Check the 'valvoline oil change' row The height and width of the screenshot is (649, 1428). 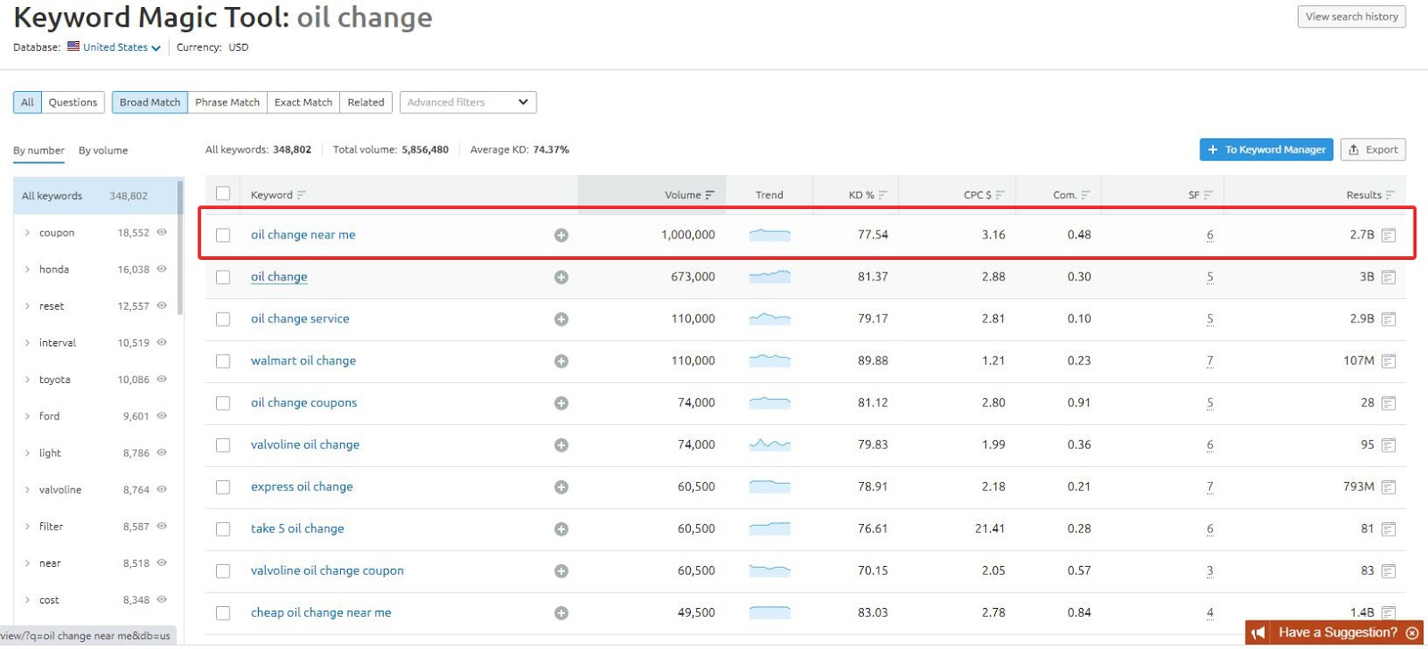223,445
